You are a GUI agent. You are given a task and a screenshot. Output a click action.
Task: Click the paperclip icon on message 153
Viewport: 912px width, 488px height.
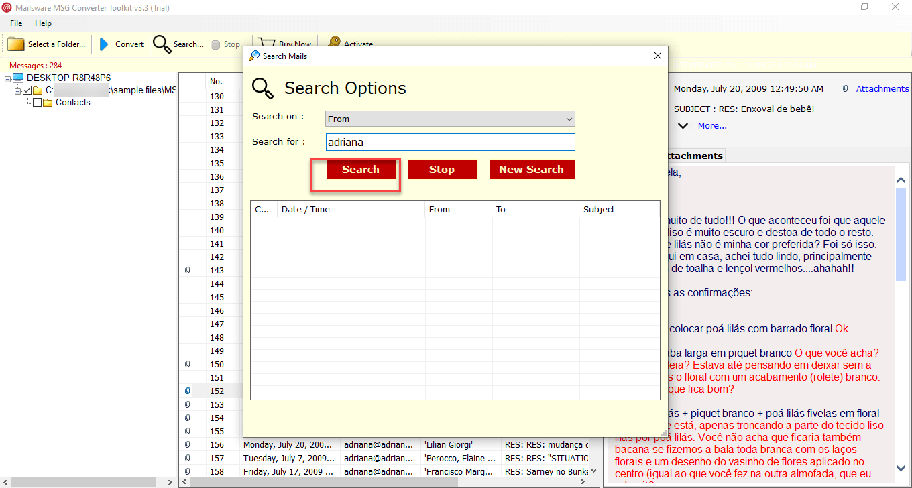(187, 404)
